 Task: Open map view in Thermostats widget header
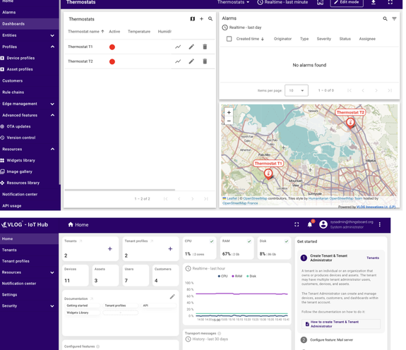(192, 19)
